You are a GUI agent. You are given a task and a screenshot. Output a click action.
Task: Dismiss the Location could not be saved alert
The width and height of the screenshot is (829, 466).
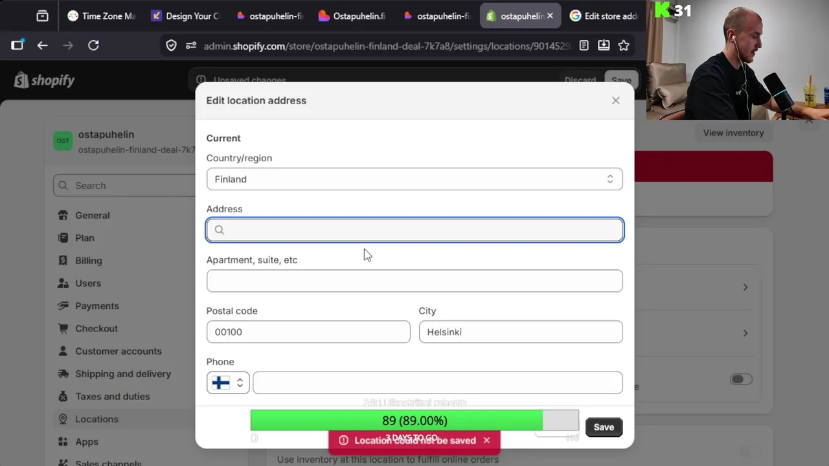pos(486,440)
